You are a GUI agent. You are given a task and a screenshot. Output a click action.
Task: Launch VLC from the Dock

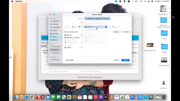pos(111,97)
